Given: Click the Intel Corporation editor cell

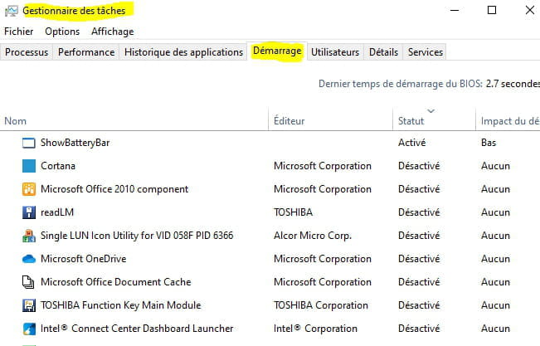Looking at the screenshot, I should click(x=315, y=329).
